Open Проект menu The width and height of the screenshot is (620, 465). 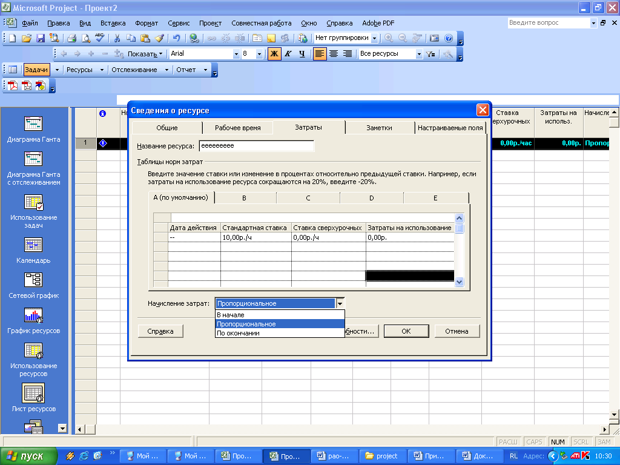(210, 24)
